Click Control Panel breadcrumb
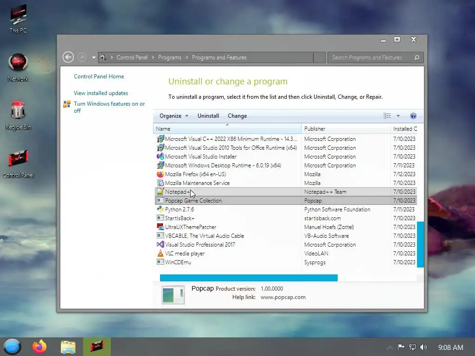Image resolution: width=475 pixels, height=356 pixels. pyautogui.click(x=132, y=57)
